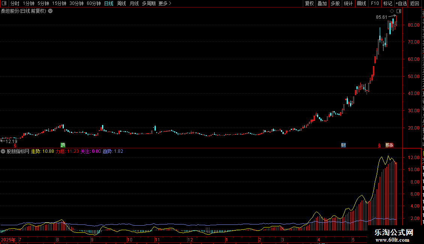Select the 15分钟 period
The image size is (424, 244).
tap(59, 3)
